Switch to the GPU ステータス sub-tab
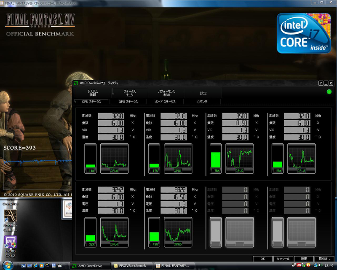This screenshot has height=270, width=337. tap(128, 102)
